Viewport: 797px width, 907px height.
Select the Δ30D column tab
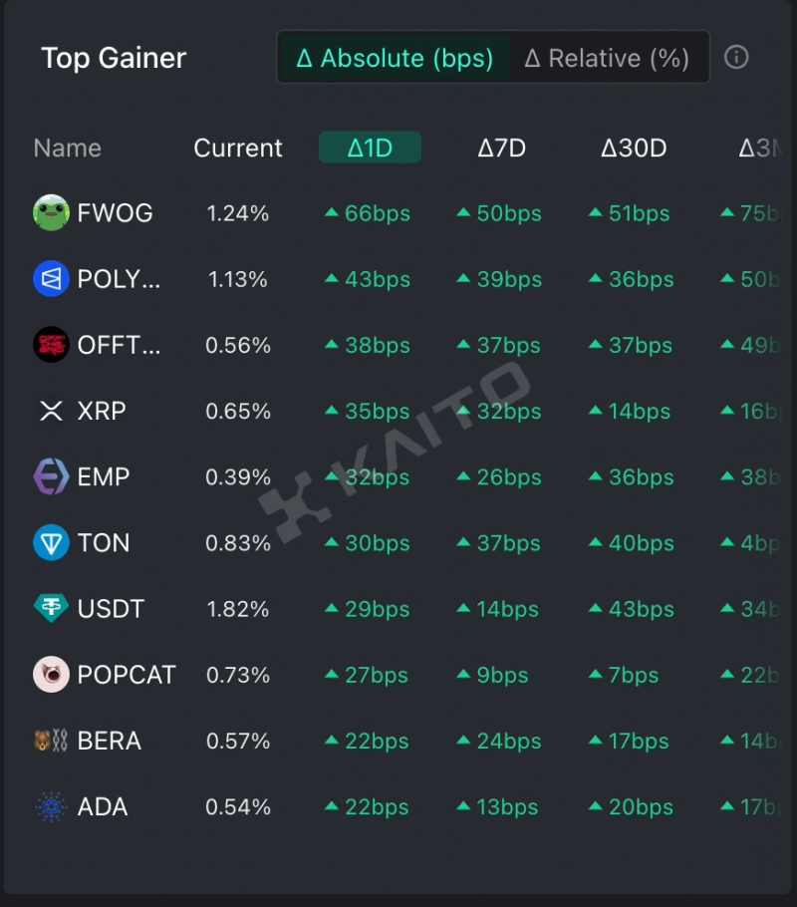634,149
